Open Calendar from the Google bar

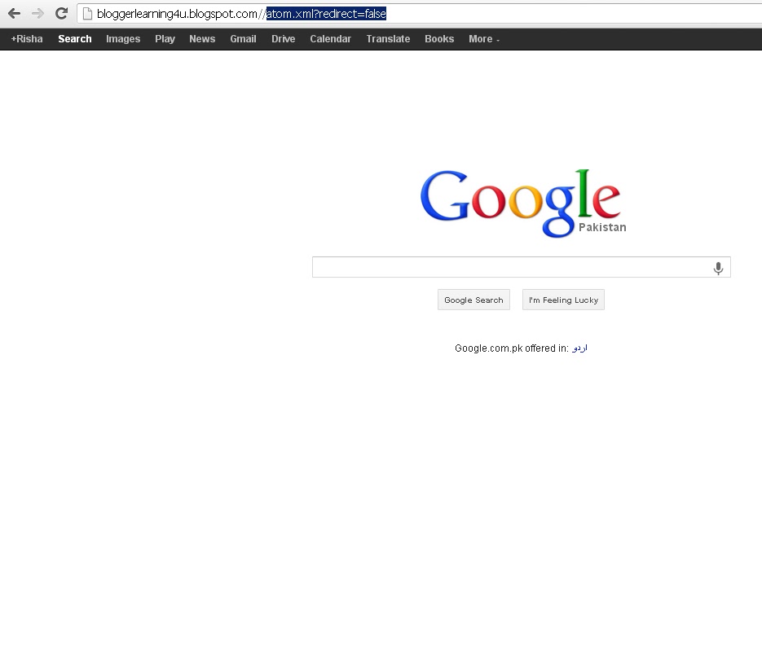(330, 39)
